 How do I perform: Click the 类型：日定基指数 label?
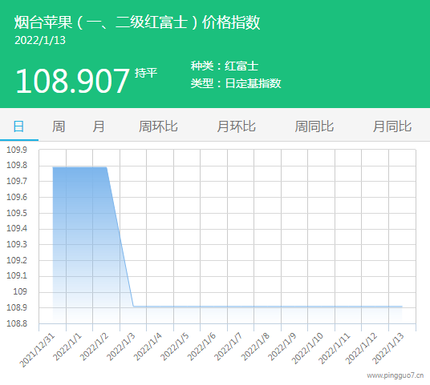coord(236,83)
